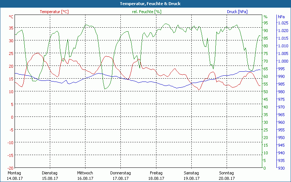
Task: Click the '°C' unit label on left axis
Action: pos(11,17)
